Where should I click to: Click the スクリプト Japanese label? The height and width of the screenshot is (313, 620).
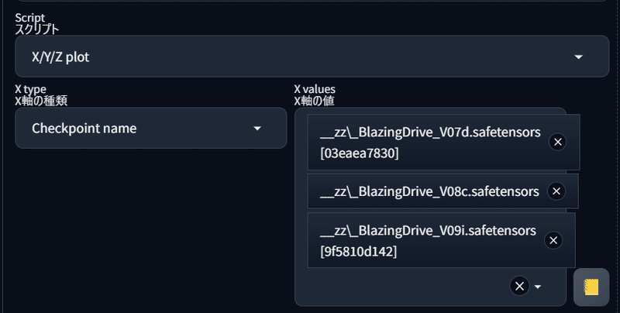point(37,29)
